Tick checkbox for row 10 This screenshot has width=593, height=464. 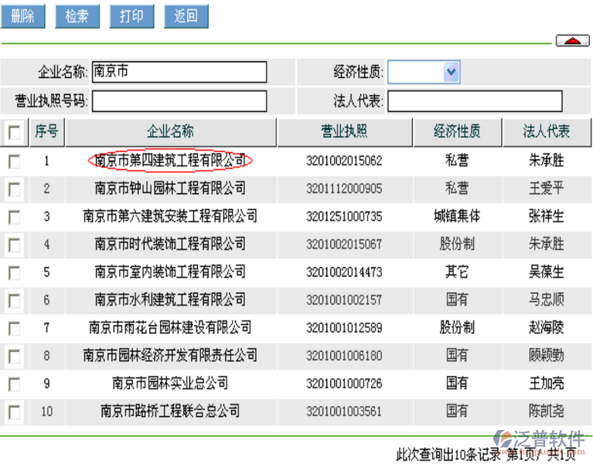point(14,411)
